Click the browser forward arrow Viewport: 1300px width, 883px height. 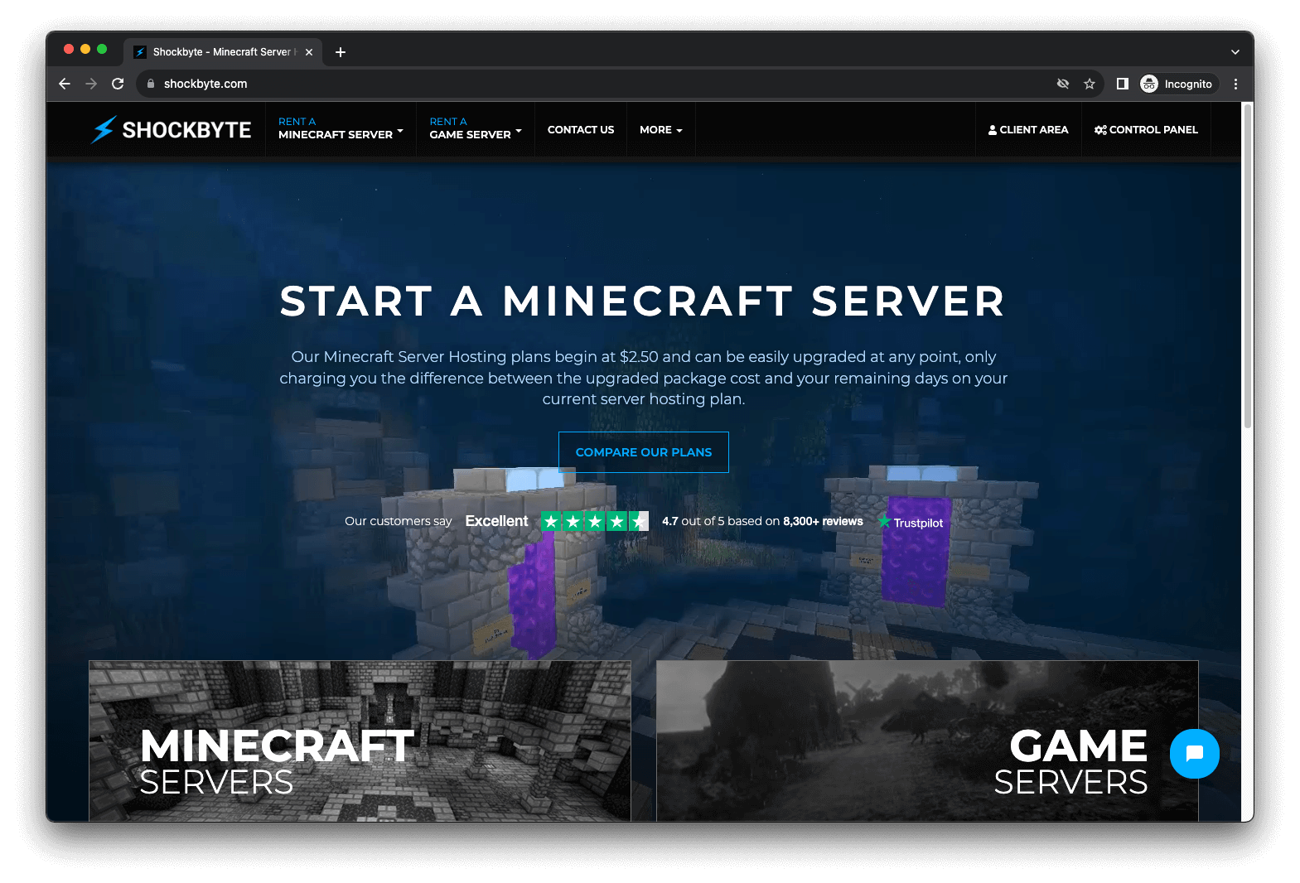tap(91, 84)
